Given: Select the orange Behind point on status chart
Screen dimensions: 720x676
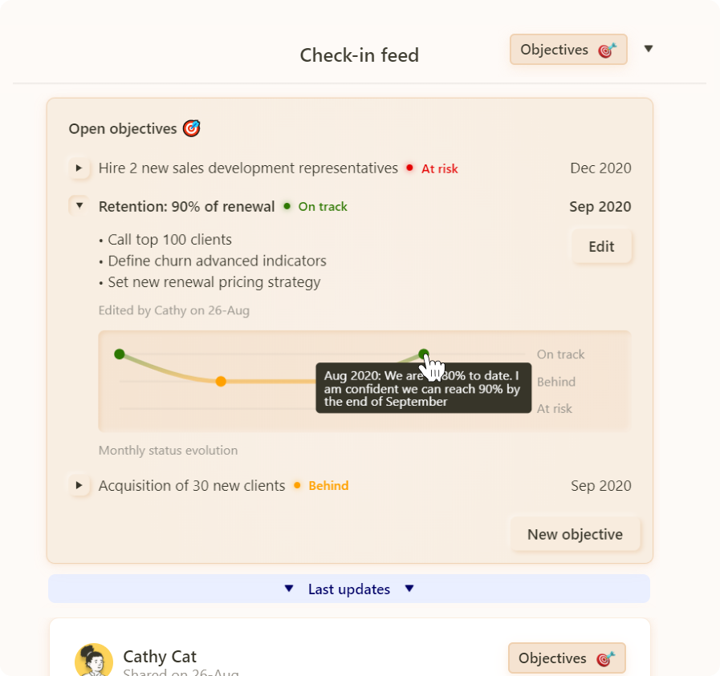Looking at the screenshot, I should point(221,382).
